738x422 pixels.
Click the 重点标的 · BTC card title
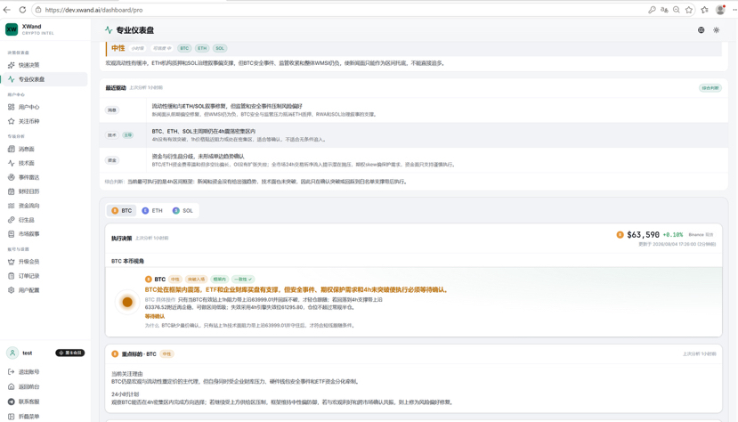tap(139, 353)
